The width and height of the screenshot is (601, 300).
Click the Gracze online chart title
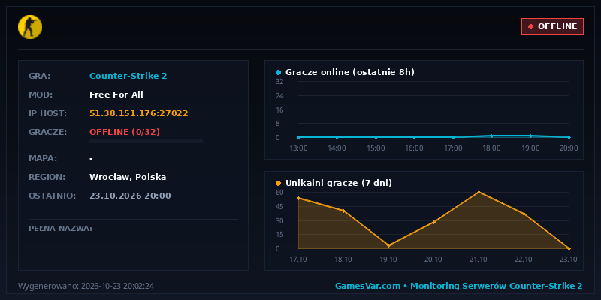click(x=350, y=72)
